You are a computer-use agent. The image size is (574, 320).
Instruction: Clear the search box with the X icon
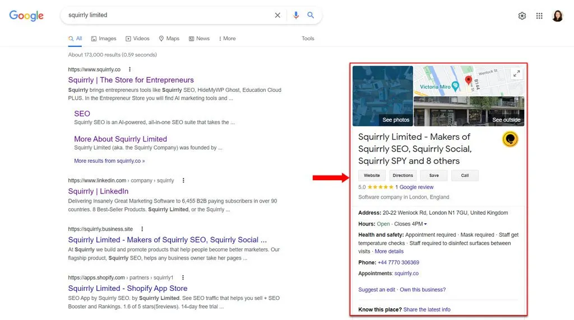(277, 15)
